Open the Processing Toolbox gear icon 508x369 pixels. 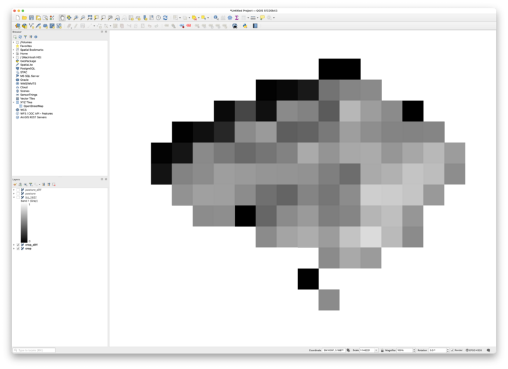pos(230,18)
